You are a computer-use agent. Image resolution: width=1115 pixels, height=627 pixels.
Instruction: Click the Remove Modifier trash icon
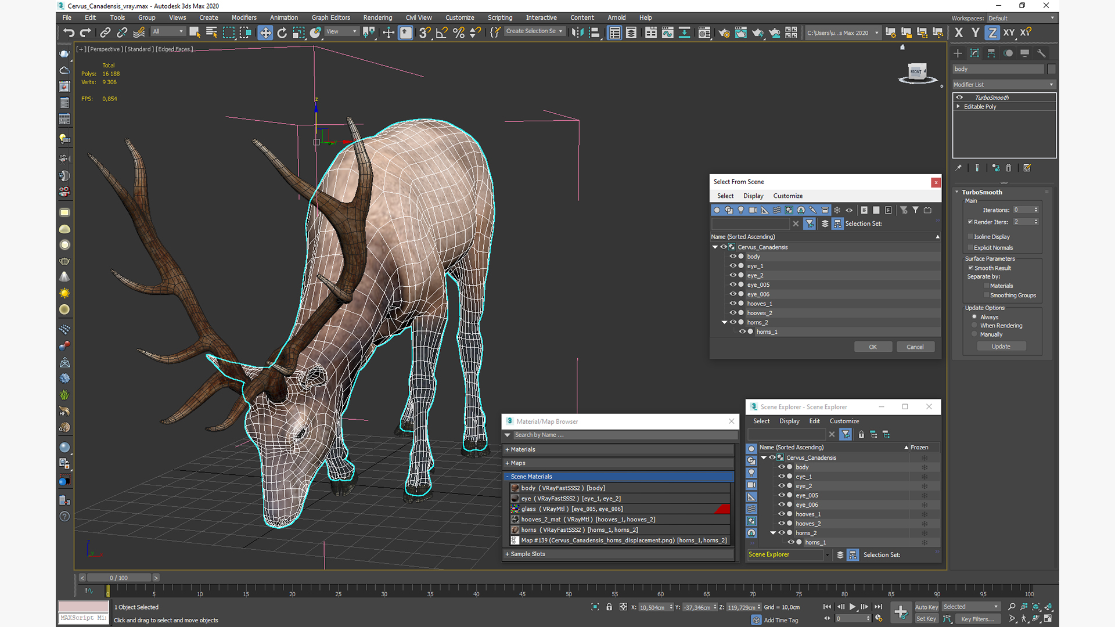pos(1009,168)
